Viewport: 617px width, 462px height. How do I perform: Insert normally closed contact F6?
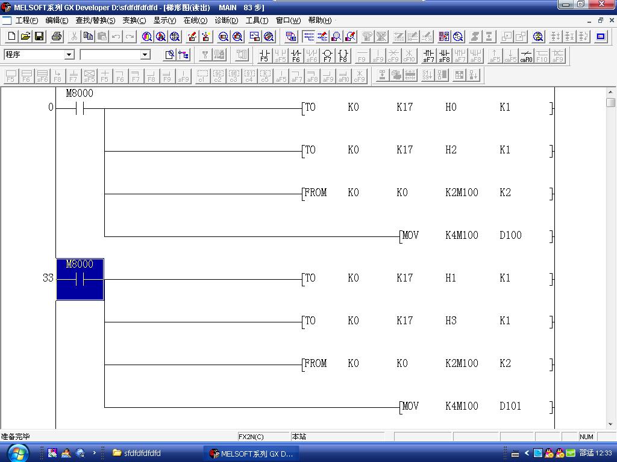296,56
